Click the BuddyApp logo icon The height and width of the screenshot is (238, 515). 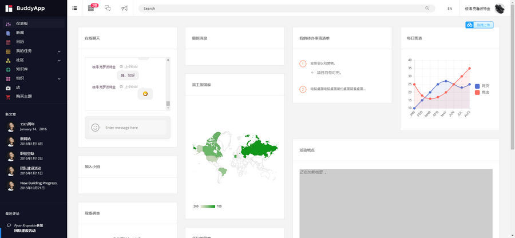(9, 9)
